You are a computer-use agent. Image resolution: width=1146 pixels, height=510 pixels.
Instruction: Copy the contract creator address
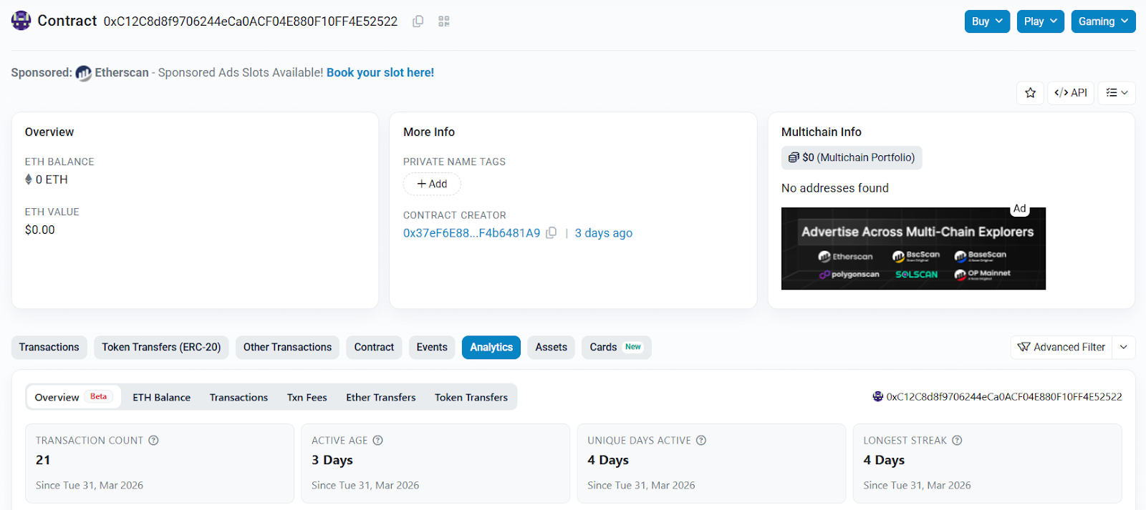[x=551, y=233]
